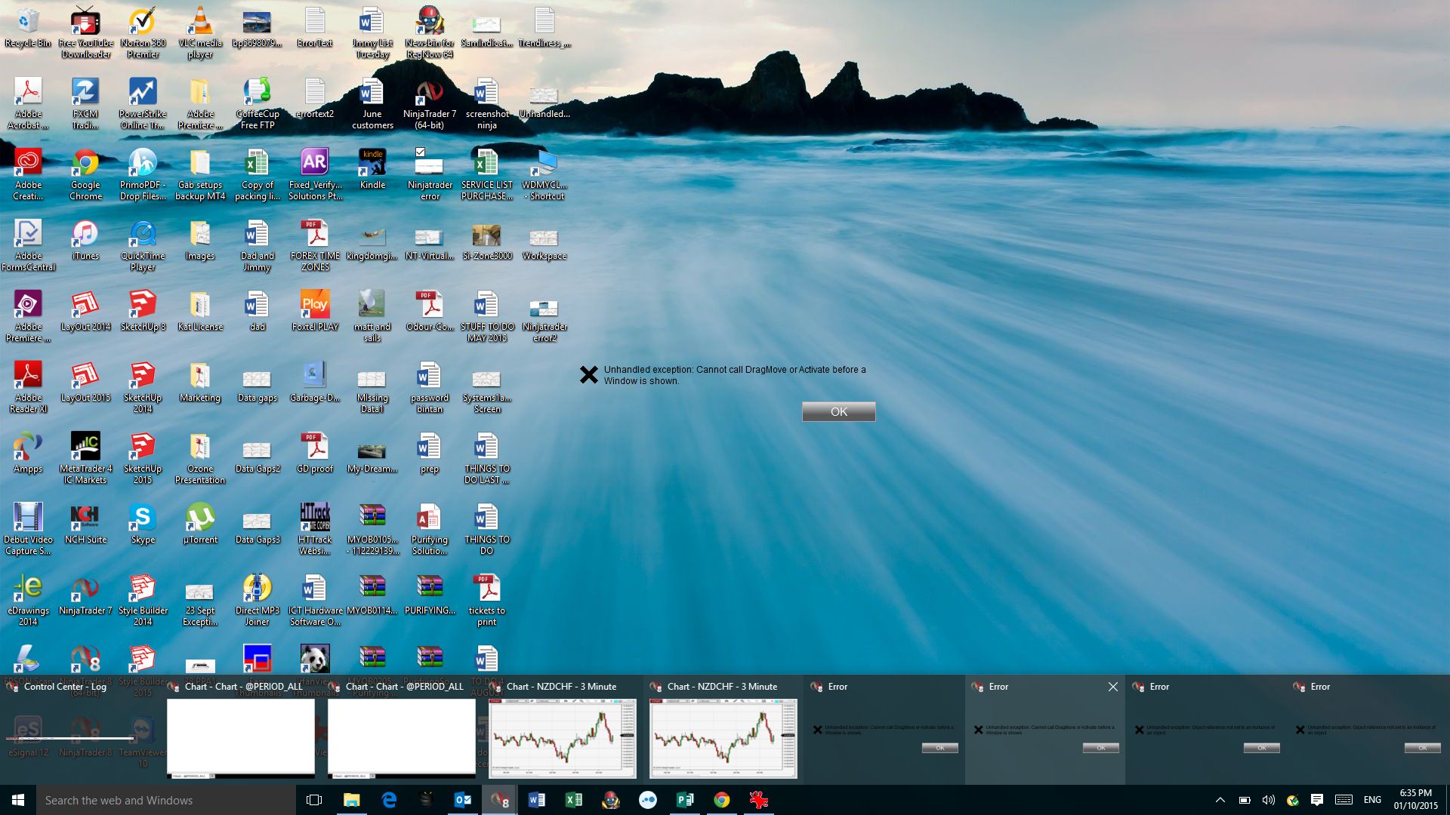The image size is (1450, 815).
Task: Click the NinjaTrader 8 taskbar button
Action: (x=499, y=800)
